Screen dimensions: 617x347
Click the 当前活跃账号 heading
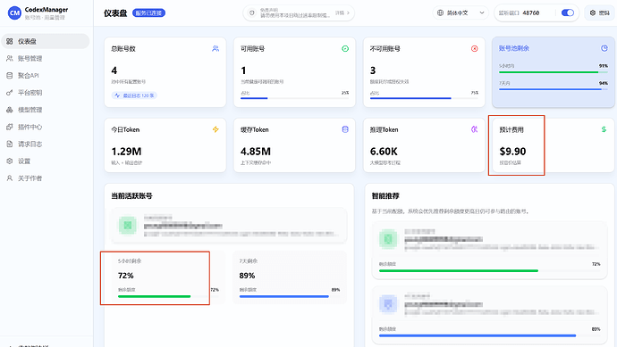131,196
